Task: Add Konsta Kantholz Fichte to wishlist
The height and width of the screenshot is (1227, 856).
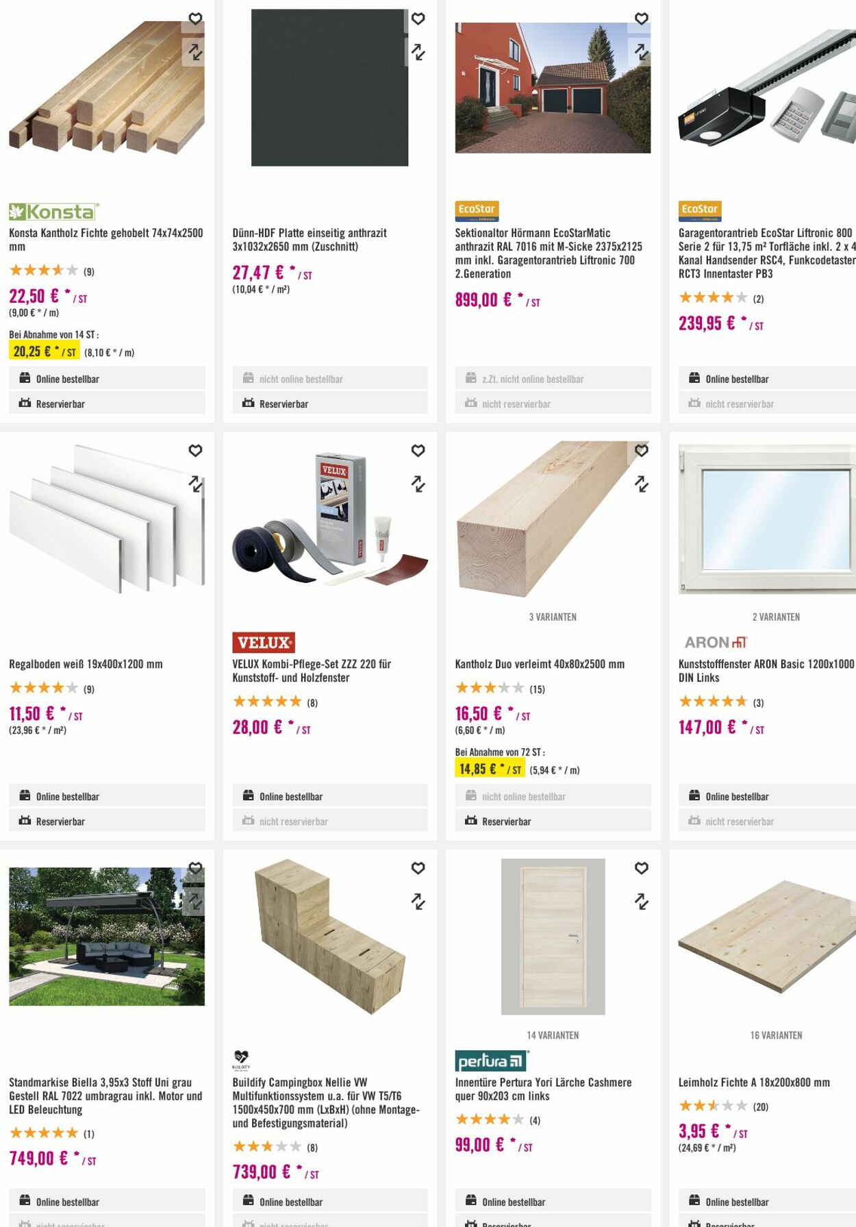Action: 195,18
